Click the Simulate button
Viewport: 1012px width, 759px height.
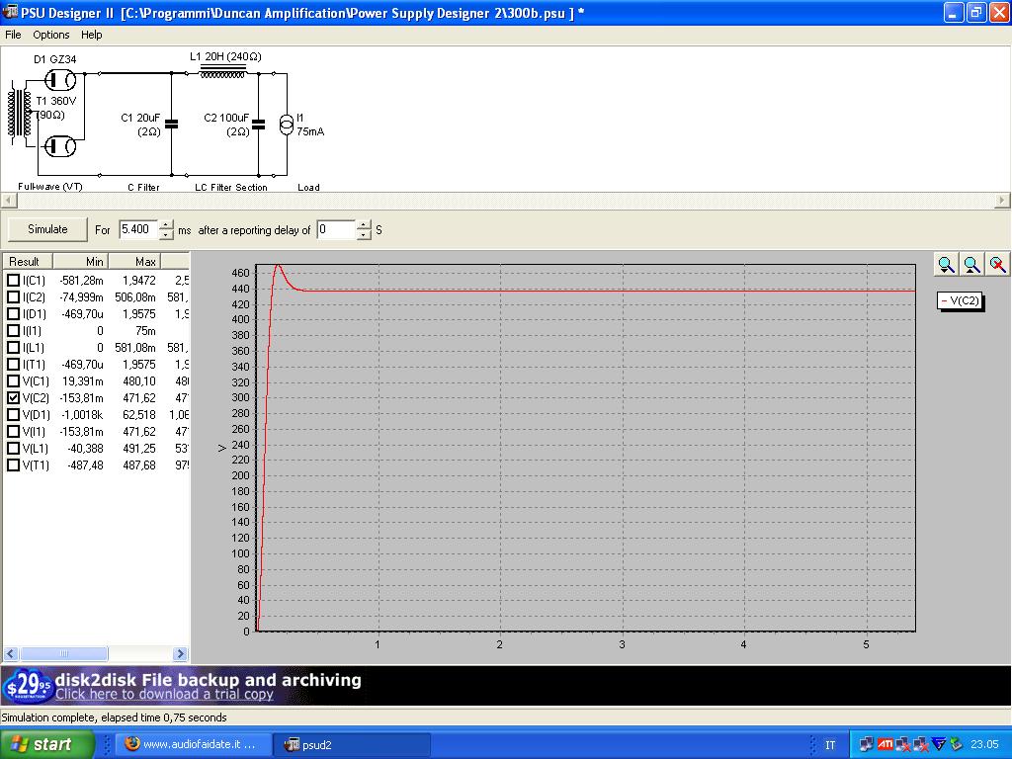(x=47, y=229)
